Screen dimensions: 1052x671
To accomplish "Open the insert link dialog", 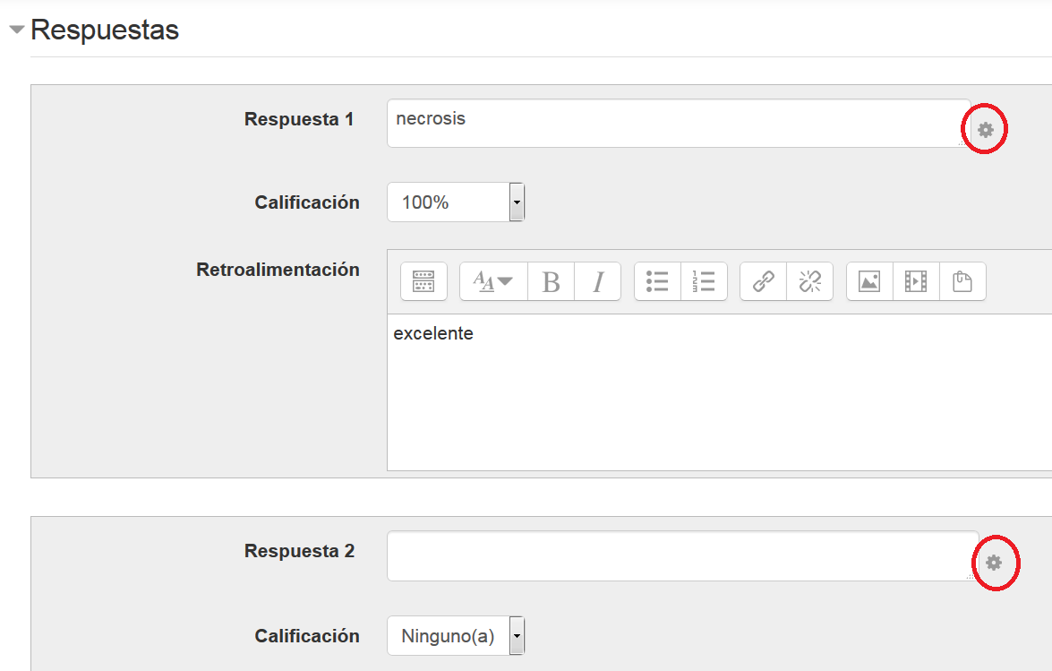I will tap(763, 280).
